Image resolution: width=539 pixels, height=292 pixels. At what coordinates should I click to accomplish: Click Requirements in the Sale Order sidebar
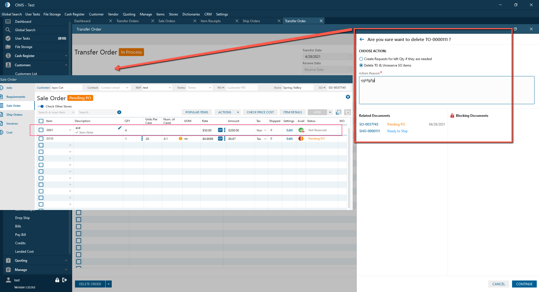pos(16,97)
